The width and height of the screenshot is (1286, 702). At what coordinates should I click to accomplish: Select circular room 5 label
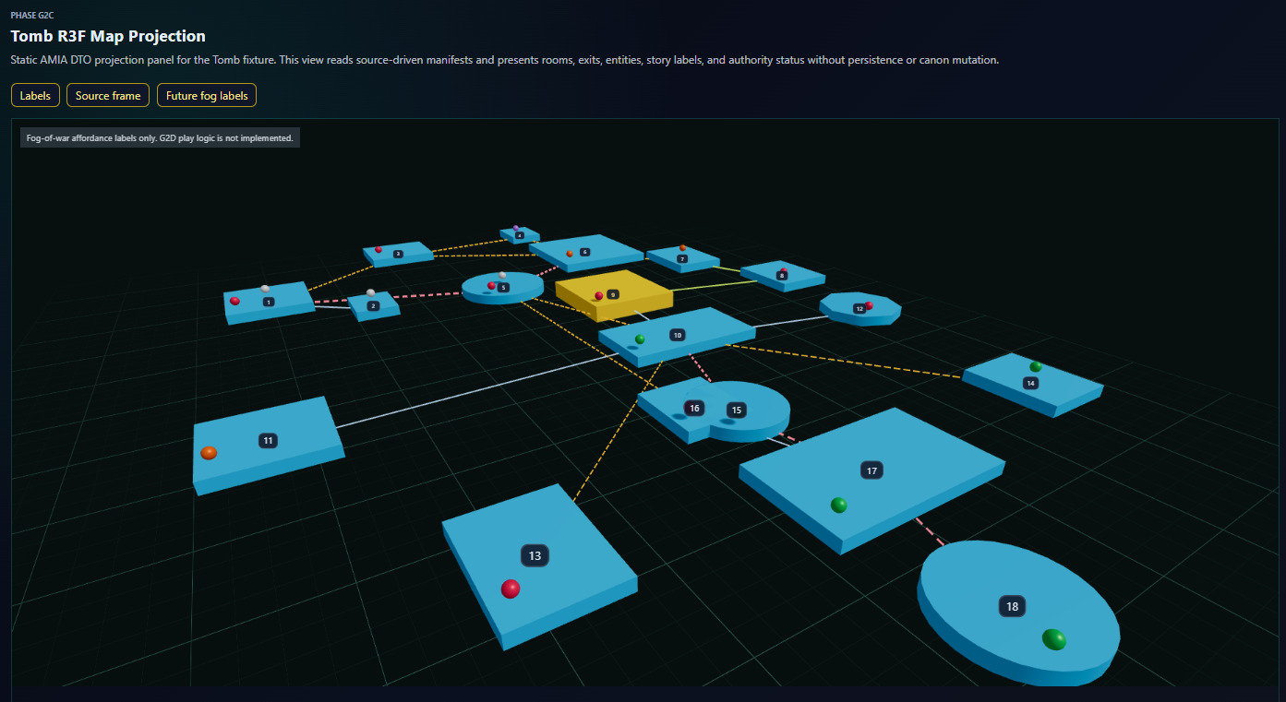pyautogui.click(x=503, y=288)
